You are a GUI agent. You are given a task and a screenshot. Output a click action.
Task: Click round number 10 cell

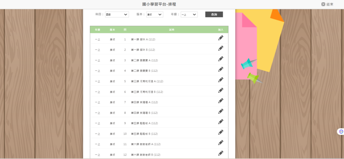[125, 134]
